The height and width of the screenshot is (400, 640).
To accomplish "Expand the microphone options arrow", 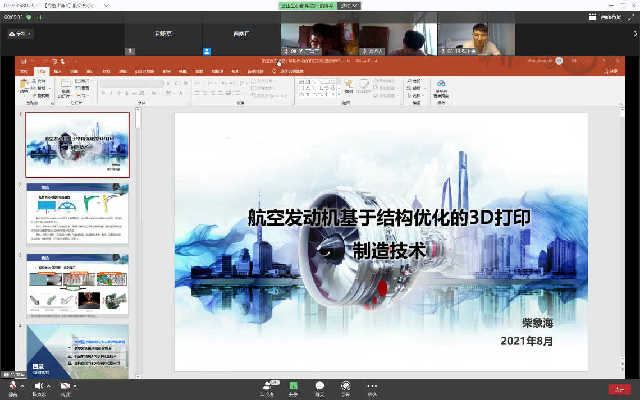I will [x=22, y=386].
